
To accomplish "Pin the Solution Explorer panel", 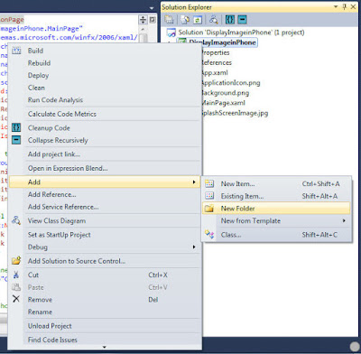I will pyautogui.click(x=345, y=7).
